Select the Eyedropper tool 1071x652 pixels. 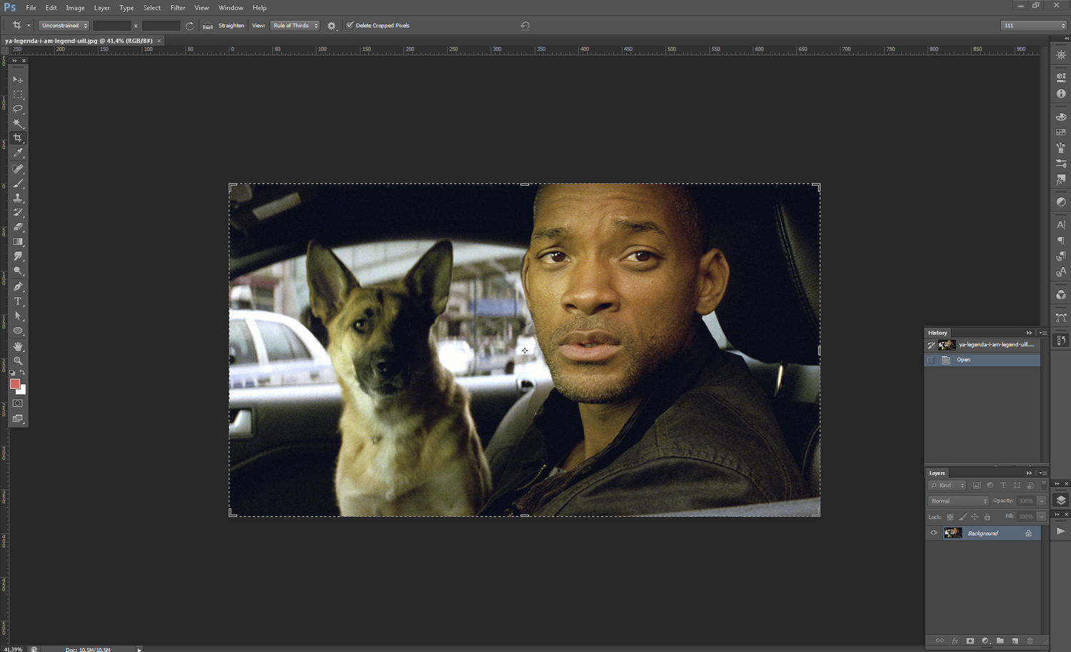point(18,153)
